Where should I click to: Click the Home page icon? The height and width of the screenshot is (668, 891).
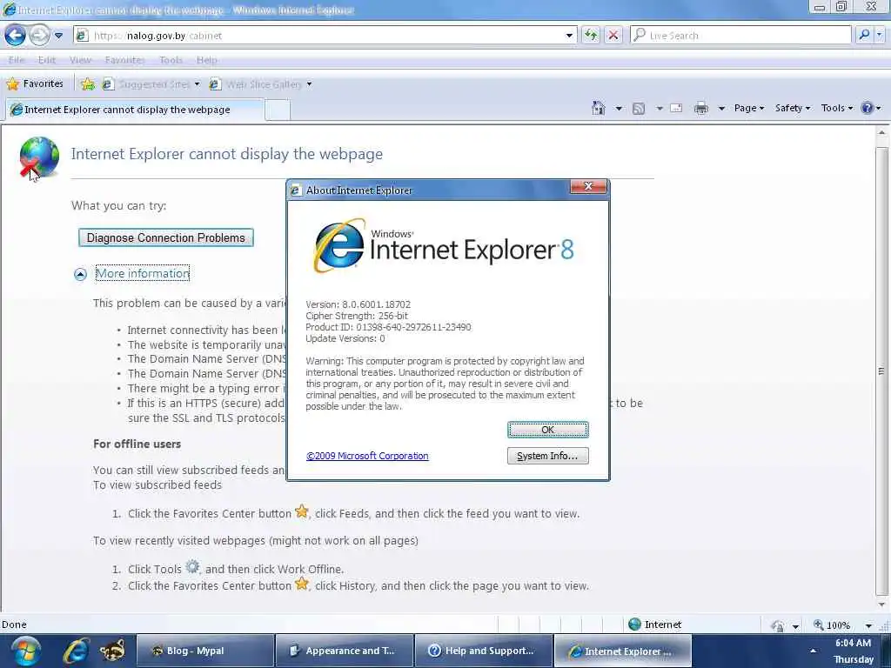(x=599, y=108)
